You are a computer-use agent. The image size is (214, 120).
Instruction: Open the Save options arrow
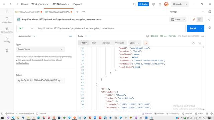pyautogui.click(x=184, y=19)
